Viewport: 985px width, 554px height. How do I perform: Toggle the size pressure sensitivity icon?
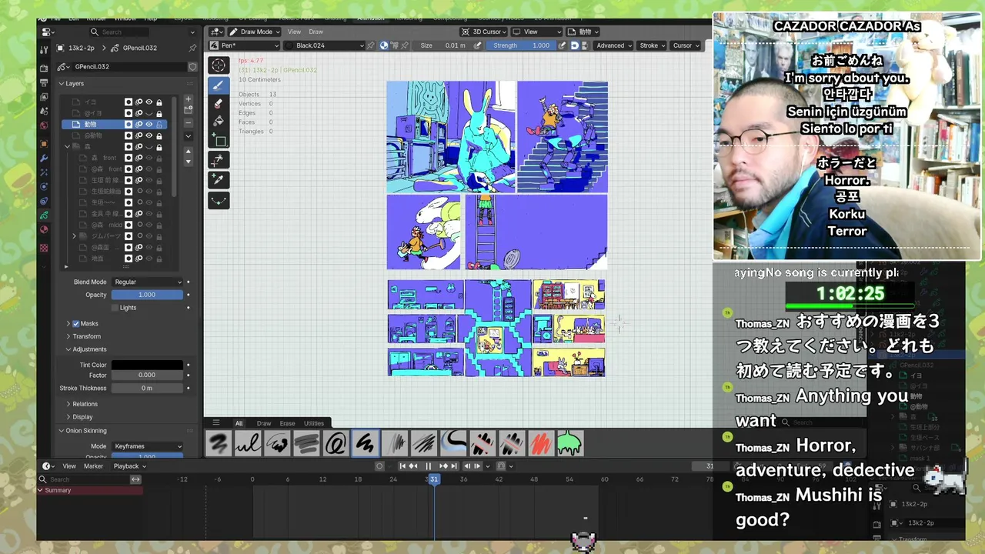[477, 45]
